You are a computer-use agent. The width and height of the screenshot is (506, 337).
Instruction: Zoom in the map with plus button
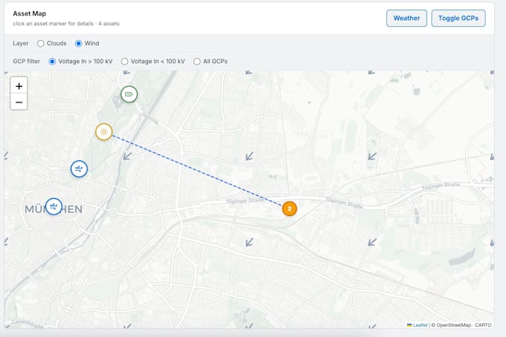pos(19,86)
